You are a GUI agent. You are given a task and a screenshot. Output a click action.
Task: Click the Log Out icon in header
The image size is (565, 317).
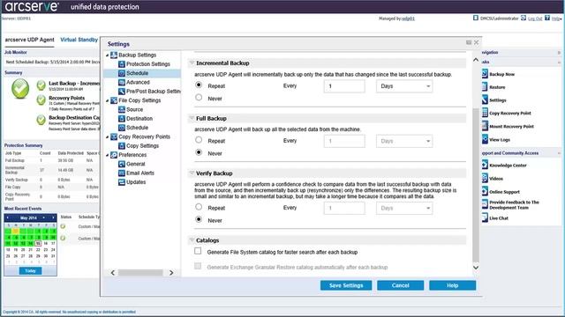pos(524,18)
